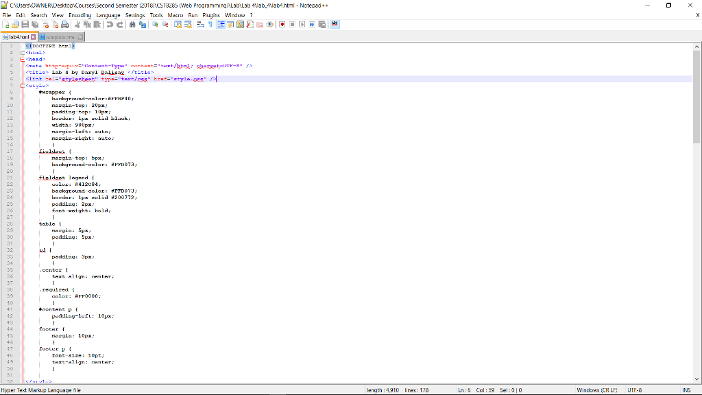The height and width of the screenshot is (395, 702).
Task: Close the lab4.html tab
Action: pos(32,36)
